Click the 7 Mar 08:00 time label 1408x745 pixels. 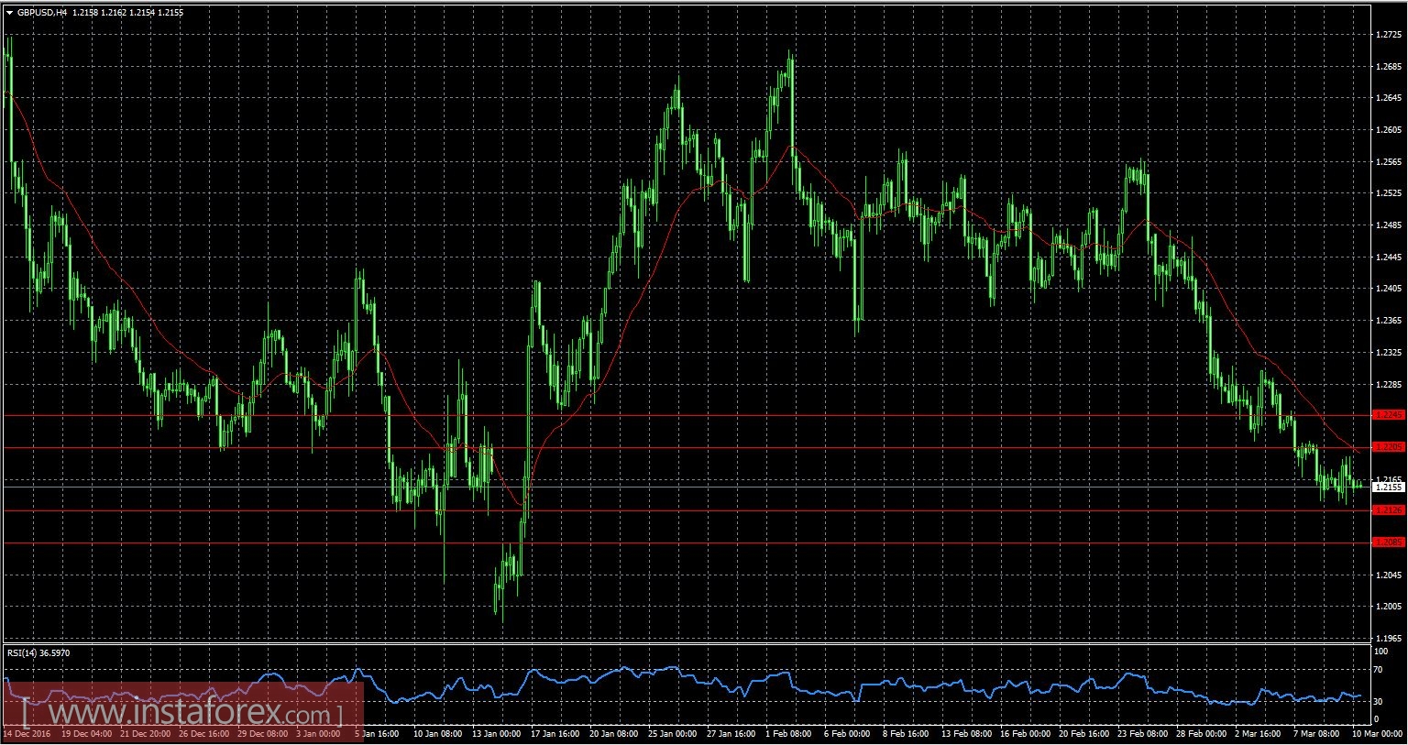click(1316, 734)
